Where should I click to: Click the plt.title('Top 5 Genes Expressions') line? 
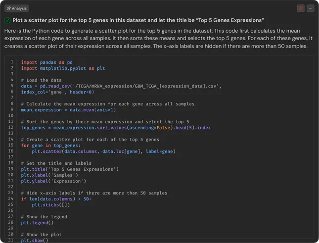pyautogui.click(x=70, y=169)
